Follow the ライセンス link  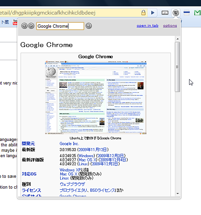[x=32, y=190]
